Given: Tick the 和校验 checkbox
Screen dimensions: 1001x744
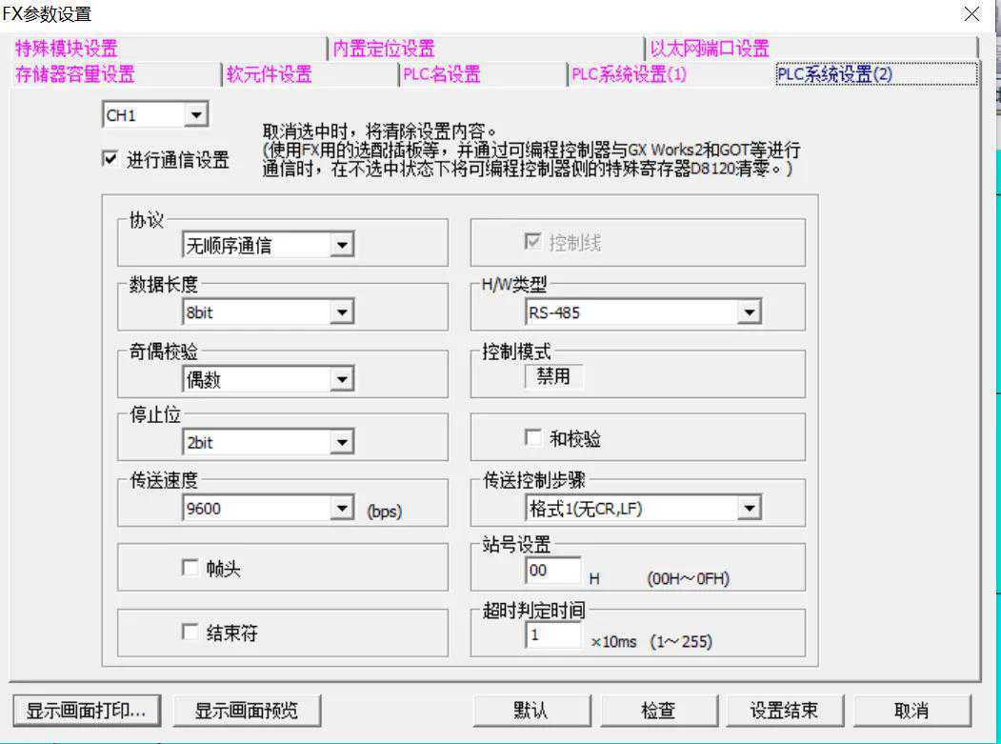Looking at the screenshot, I should click(533, 438).
